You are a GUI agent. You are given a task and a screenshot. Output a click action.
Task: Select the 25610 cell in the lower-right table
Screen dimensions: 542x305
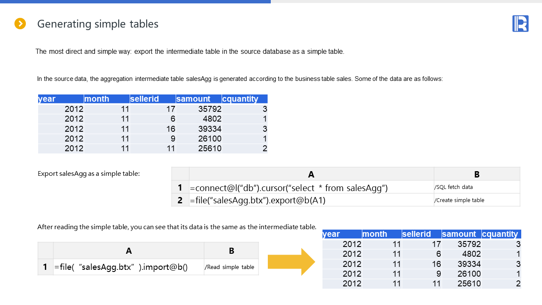coord(461,283)
